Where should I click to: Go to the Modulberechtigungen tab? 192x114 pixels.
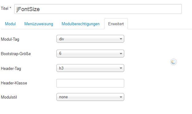80,24
